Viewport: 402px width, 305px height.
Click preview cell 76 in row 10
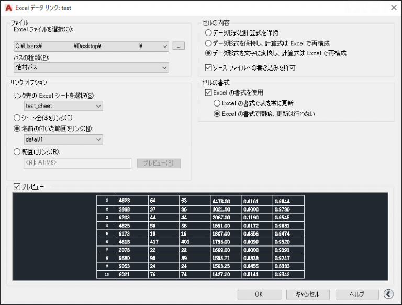[164, 274]
